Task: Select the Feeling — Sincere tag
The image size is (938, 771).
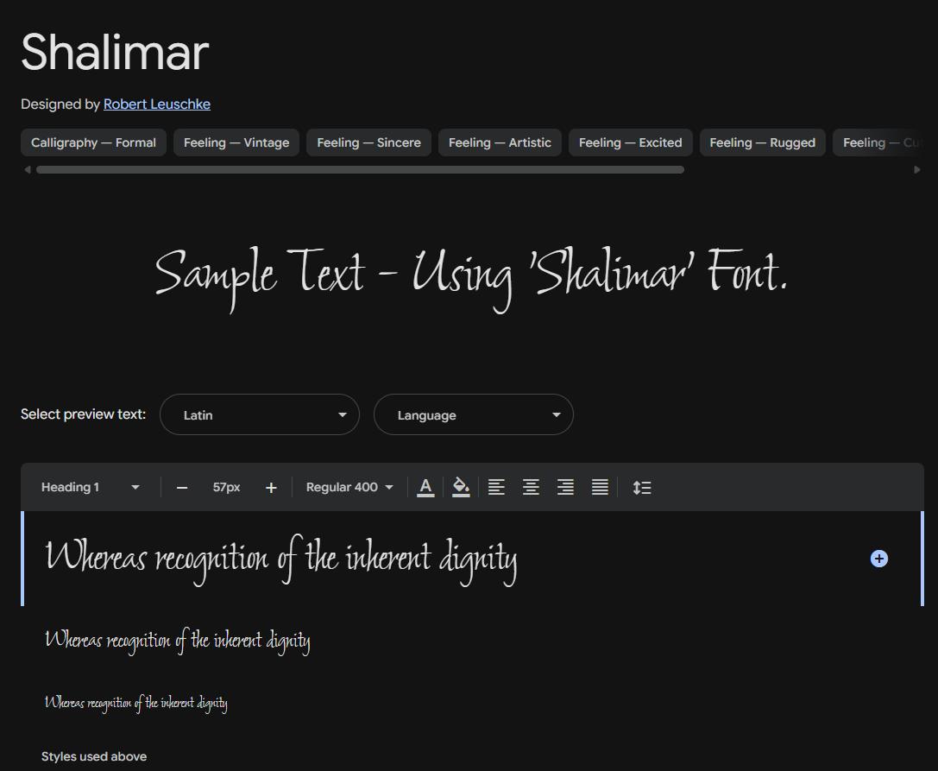Action: (x=368, y=142)
